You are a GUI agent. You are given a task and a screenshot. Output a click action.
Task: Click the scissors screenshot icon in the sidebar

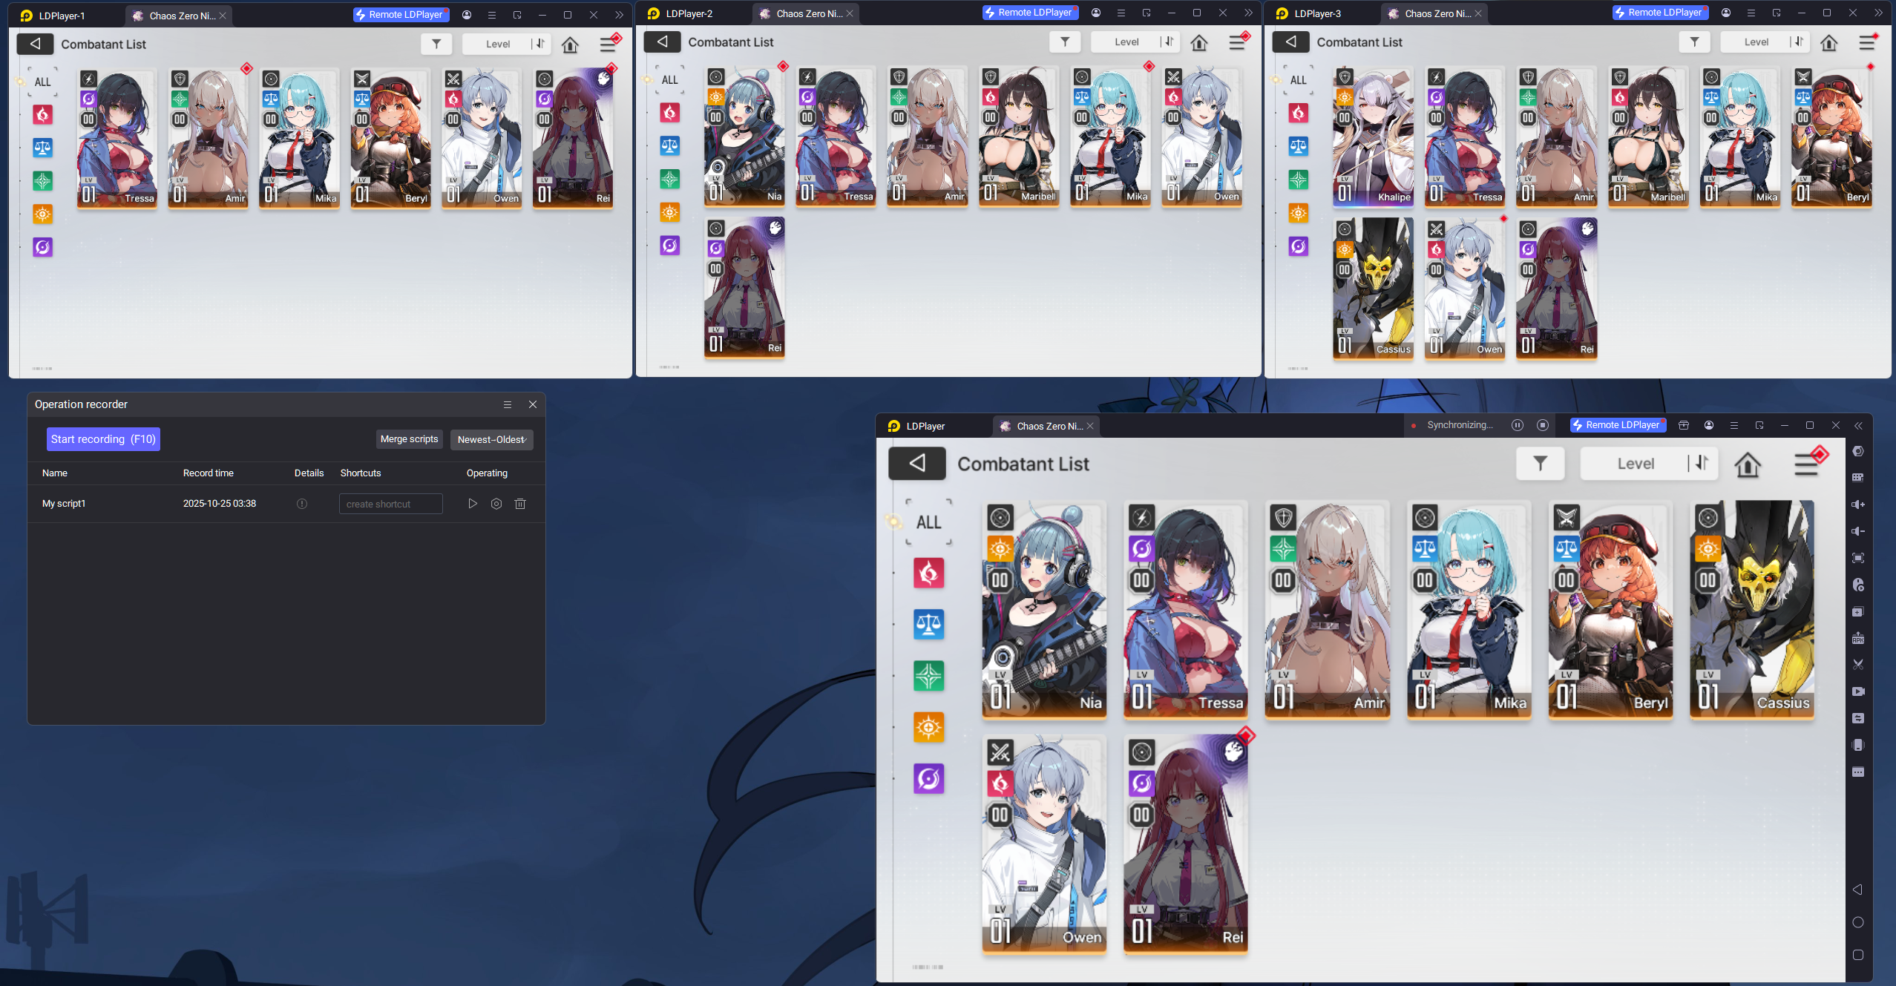(1858, 665)
